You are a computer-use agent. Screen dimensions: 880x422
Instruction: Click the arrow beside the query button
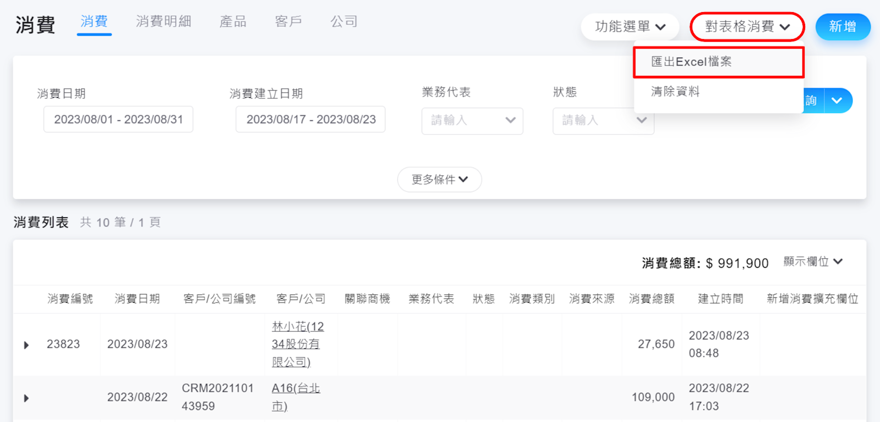click(x=838, y=101)
